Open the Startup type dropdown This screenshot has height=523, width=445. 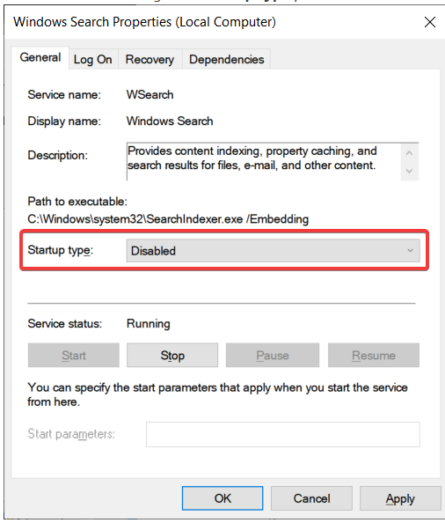point(273,250)
